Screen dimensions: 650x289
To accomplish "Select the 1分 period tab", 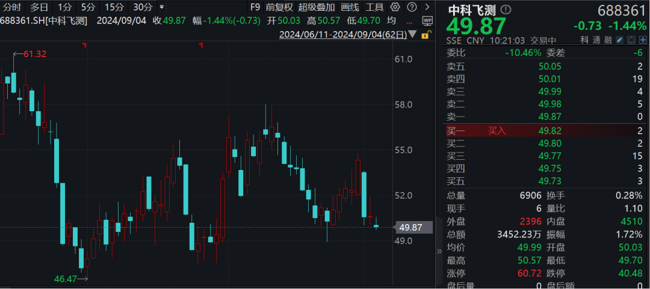I will (x=64, y=7).
